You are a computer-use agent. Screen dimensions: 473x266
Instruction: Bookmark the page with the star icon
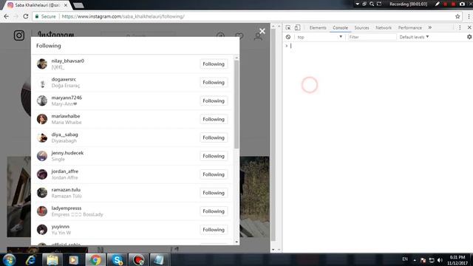point(457,16)
